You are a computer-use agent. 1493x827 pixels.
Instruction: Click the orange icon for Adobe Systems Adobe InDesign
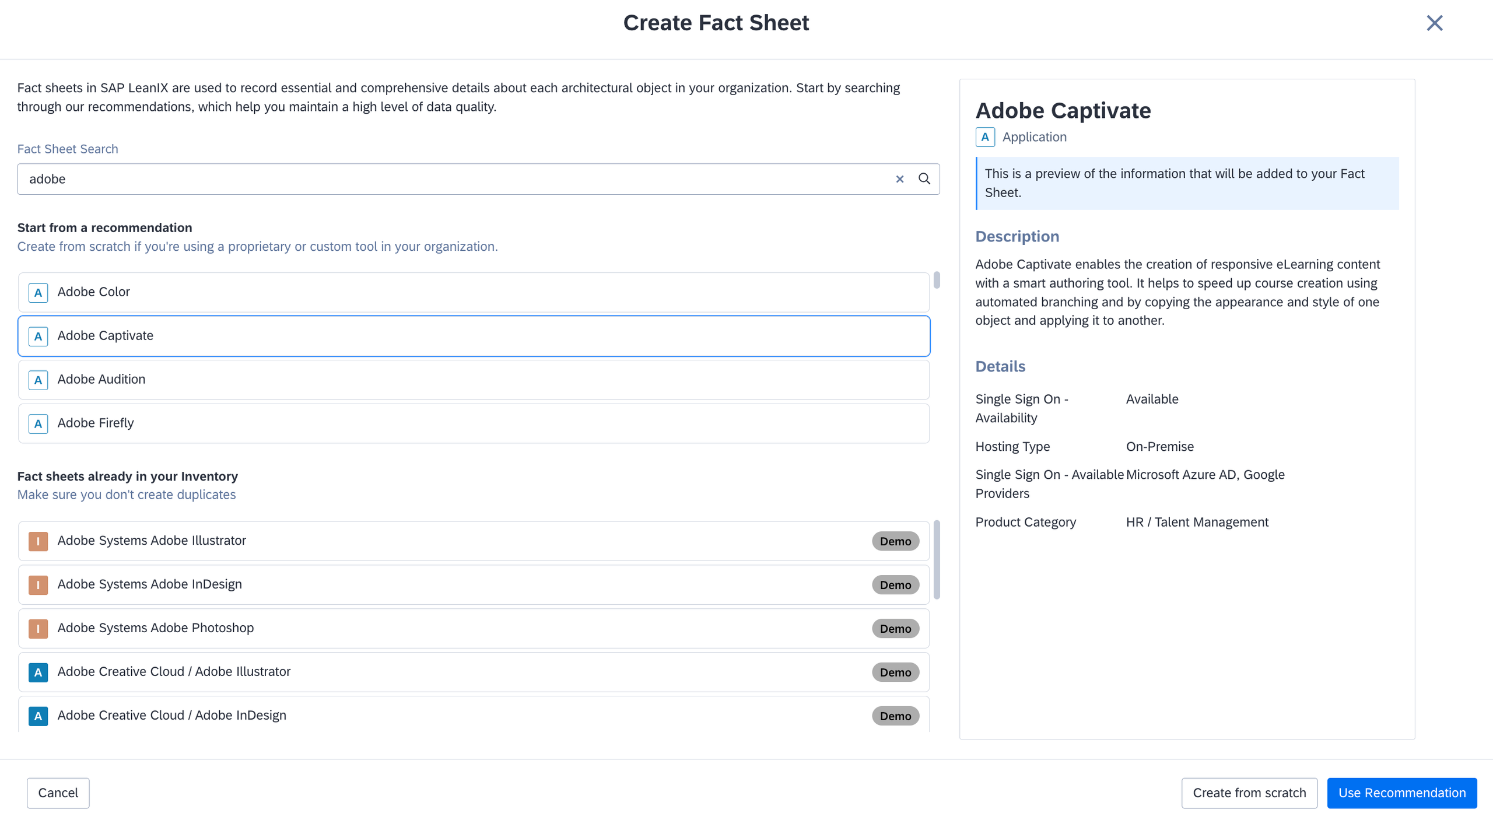click(38, 585)
